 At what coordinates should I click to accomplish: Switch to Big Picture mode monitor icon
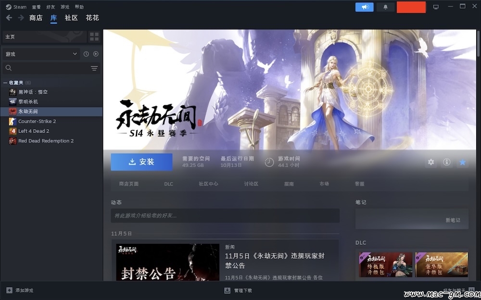[x=436, y=7]
